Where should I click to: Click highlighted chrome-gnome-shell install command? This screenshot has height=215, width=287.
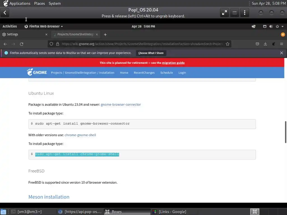(77, 154)
